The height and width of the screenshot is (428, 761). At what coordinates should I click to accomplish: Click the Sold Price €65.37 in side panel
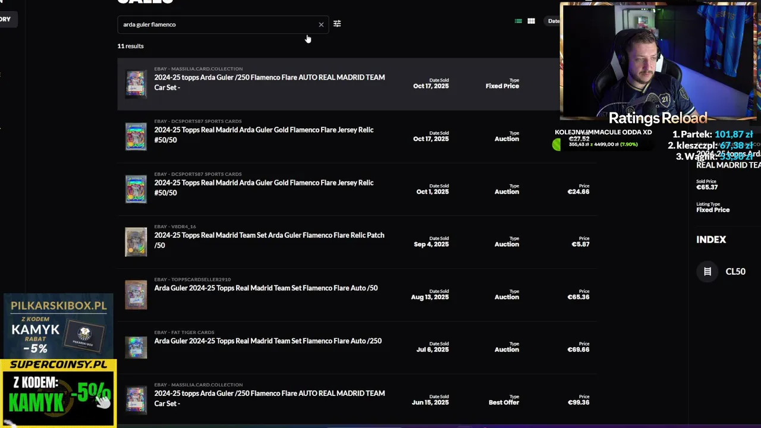pyautogui.click(x=707, y=187)
